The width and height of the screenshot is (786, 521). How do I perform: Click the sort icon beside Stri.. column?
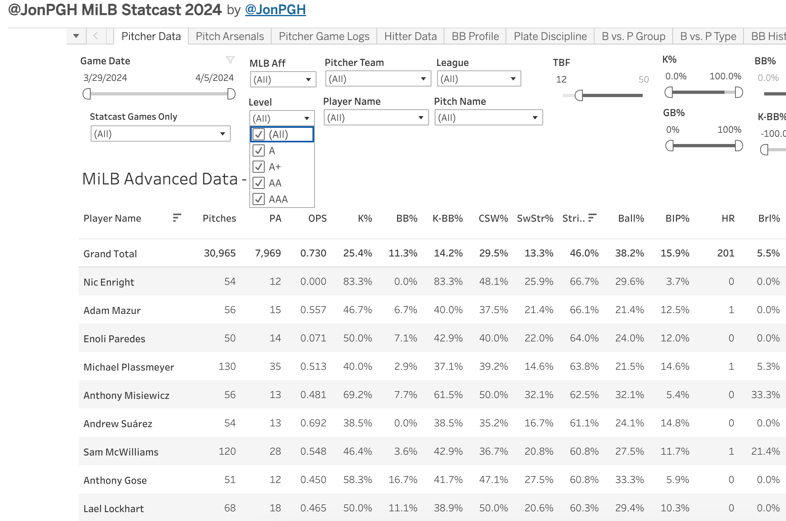click(592, 218)
